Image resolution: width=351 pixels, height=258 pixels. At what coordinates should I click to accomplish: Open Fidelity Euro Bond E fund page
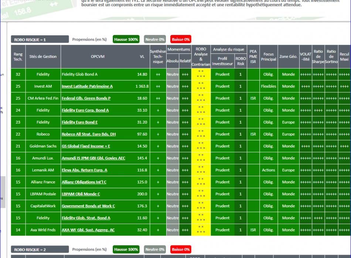(x=80, y=122)
